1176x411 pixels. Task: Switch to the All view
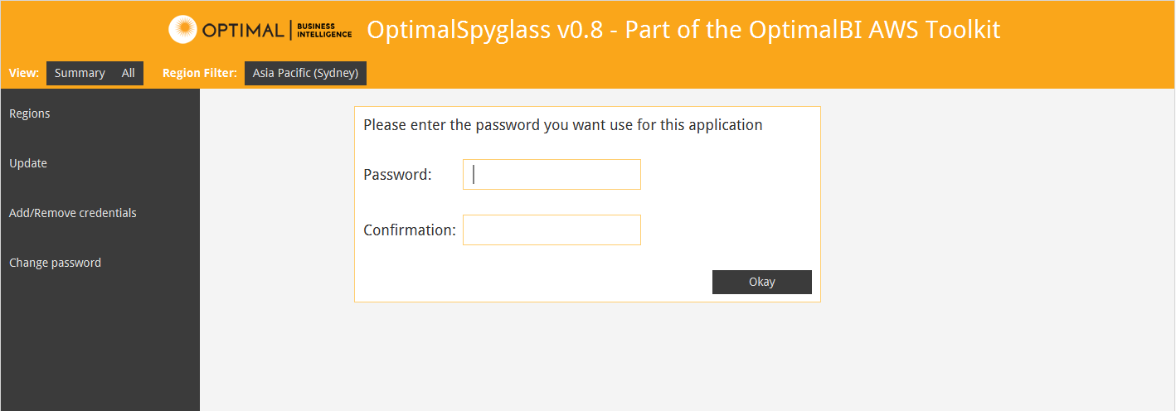coord(129,73)
